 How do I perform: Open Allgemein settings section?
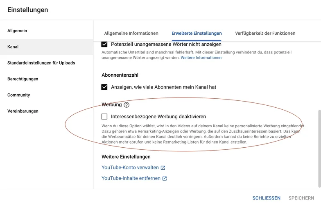(17, 31)
